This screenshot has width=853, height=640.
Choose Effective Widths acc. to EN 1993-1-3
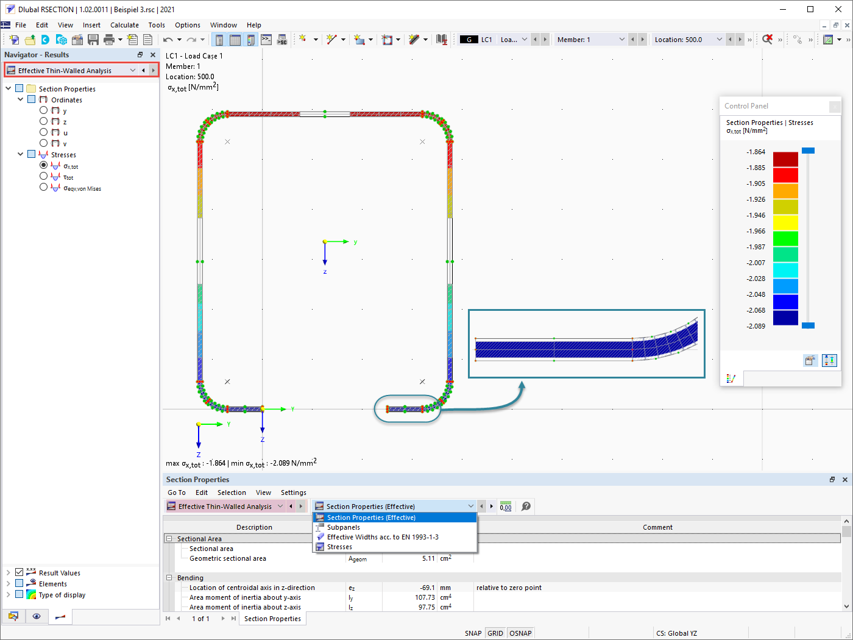click(395, 537)
